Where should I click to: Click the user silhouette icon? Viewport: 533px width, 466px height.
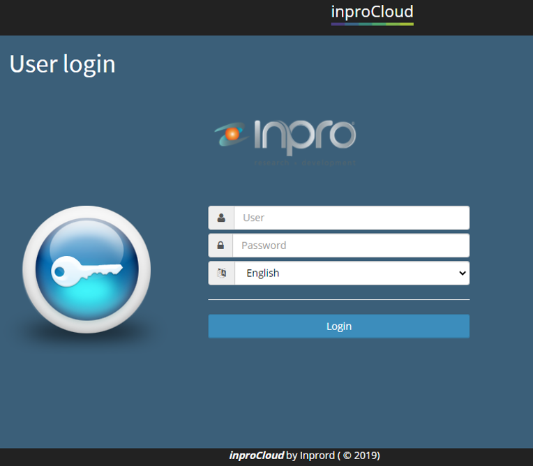(x=221, y=218)
